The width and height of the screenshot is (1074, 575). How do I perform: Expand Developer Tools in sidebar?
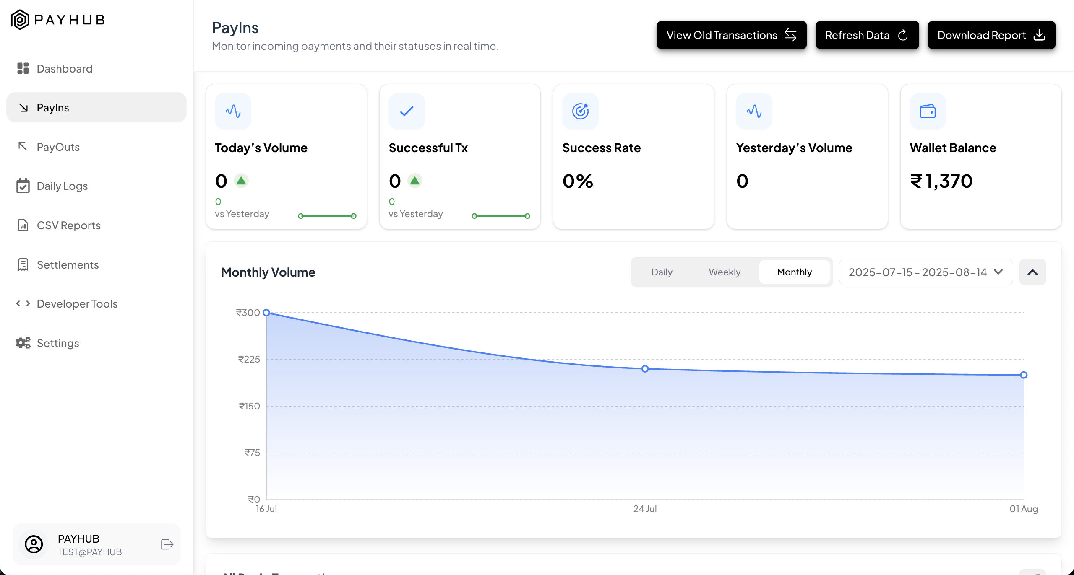click(x=77, y=304)
